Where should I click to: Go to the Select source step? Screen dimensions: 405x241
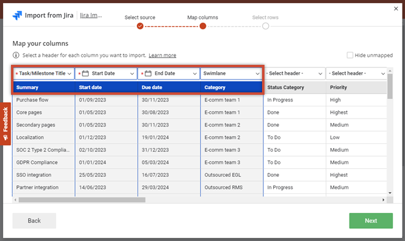point(140,26)
